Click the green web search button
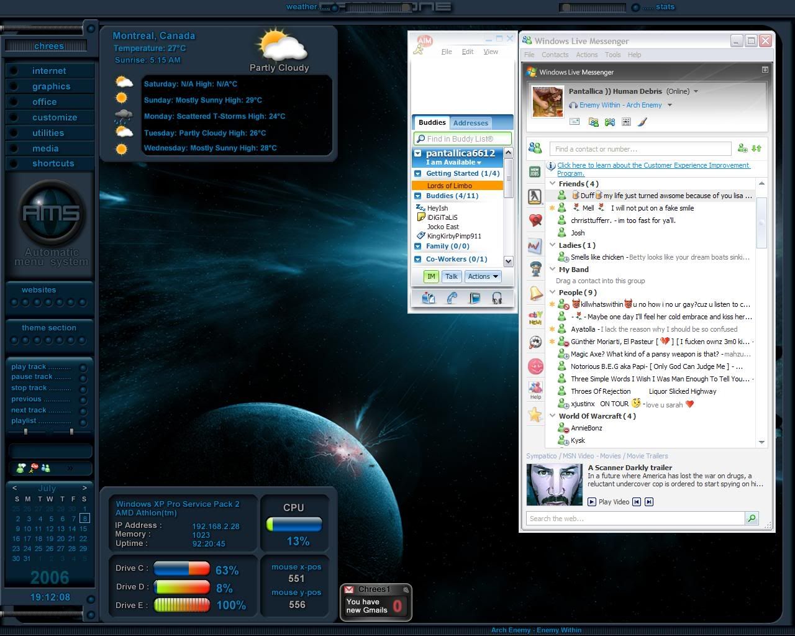Screen dimensions: 795x636 (x=752, y=518)
